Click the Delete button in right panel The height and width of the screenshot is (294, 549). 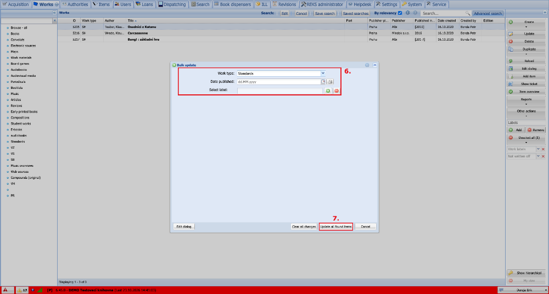[x=526, y=41]
